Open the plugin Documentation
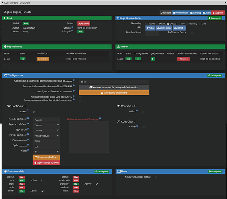The height and width of the screenshot is (199, 227). pyautogui.click(x=180, y=13)
